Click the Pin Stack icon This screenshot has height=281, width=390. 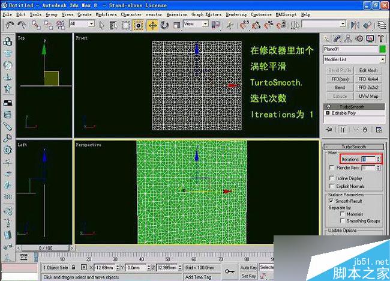tap(329, 130)
